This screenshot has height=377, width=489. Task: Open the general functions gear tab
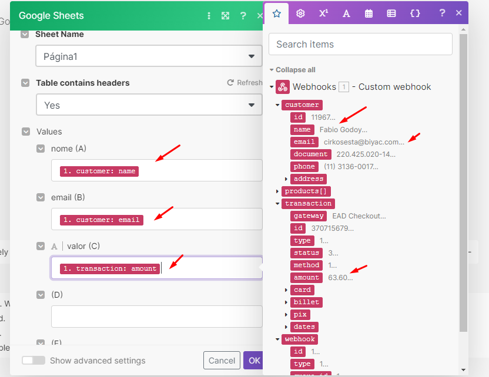[300, 14]
